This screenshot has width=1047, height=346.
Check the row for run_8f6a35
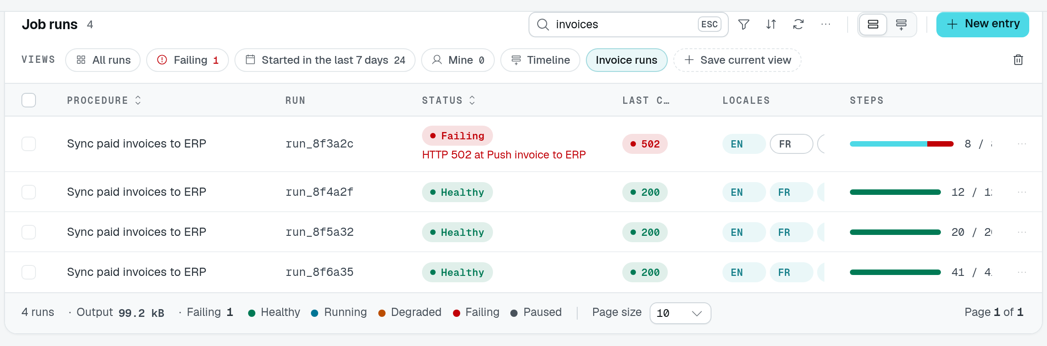pos(29,272)
